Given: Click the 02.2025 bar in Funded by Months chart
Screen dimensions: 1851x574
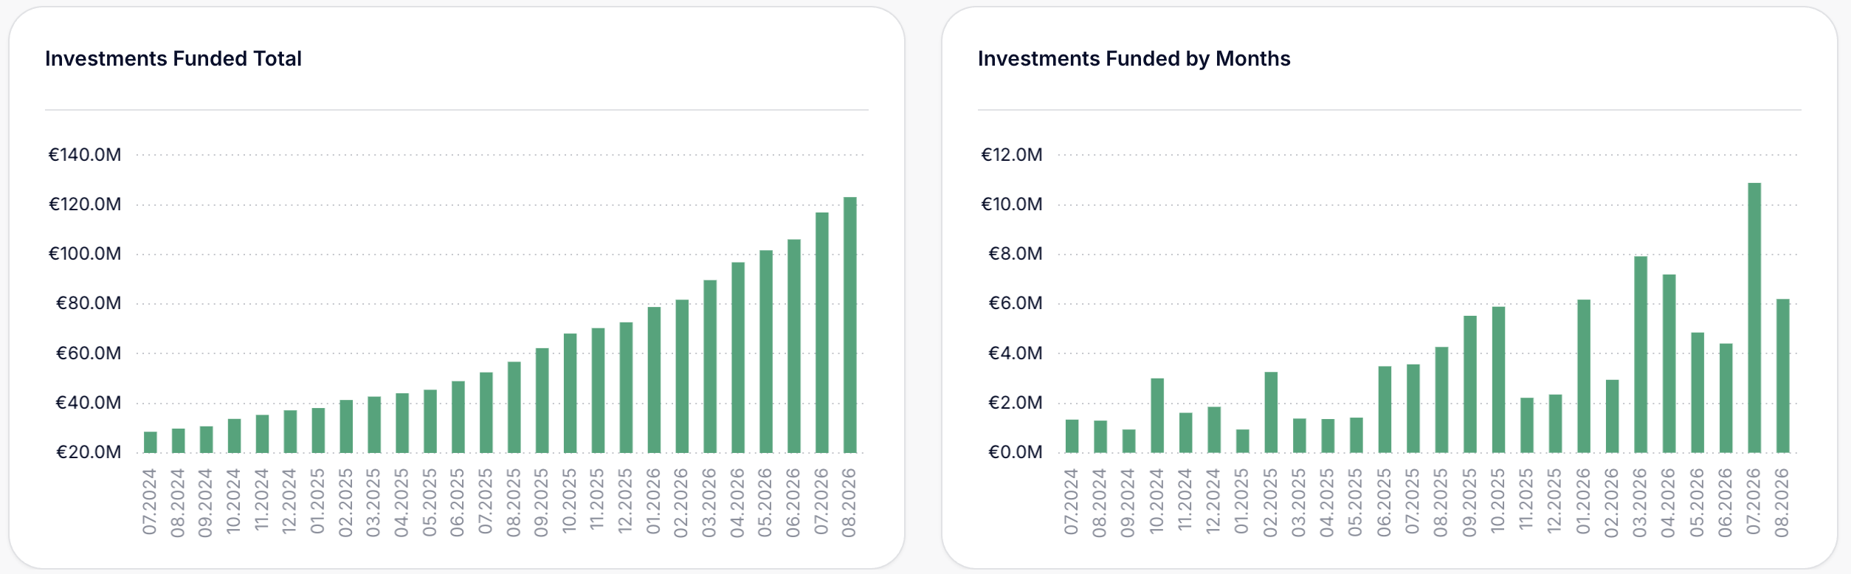Looking at the screenshot, I should (x=1271, y=412).
